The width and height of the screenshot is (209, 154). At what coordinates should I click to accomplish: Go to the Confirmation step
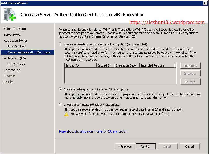point(12,70)
